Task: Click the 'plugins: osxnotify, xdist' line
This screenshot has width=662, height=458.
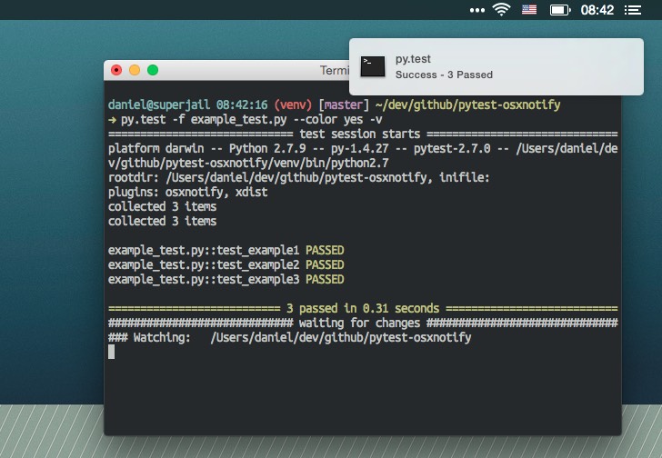Action: tap(188, 192)
